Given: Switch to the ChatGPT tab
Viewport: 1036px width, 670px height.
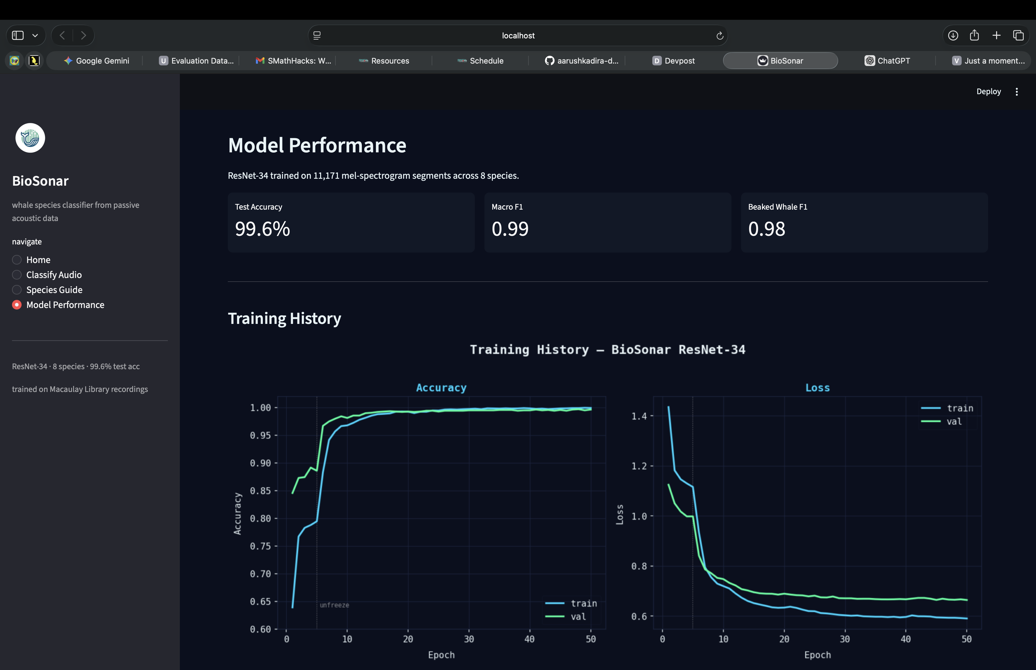Looking at the screenshot, I should (x=887, y=61).
